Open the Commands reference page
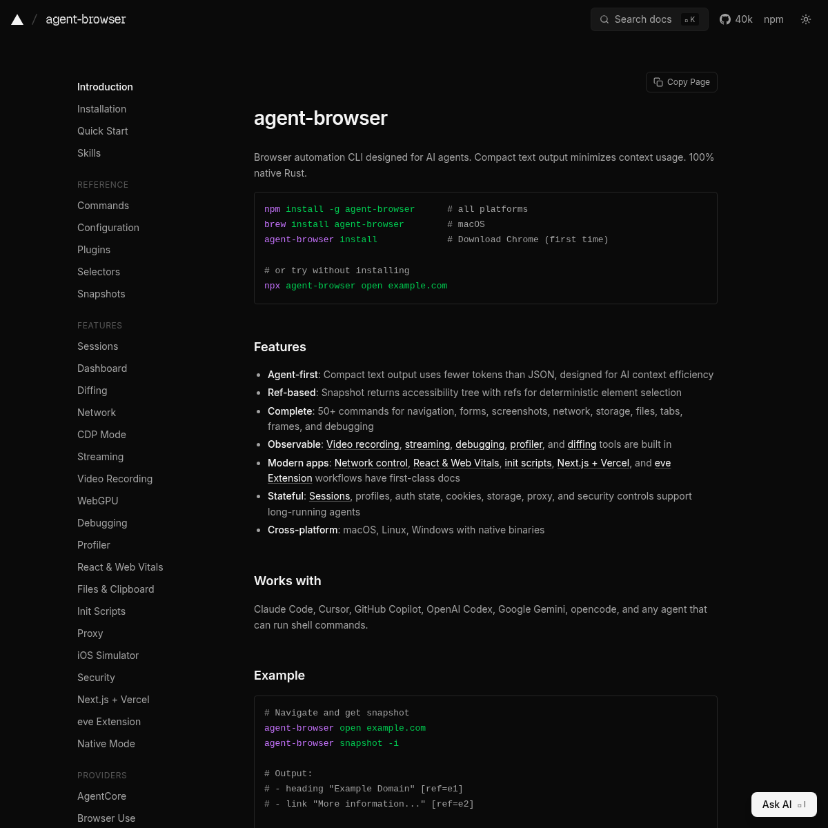Image resolution: width=828 pixels, height=828 pixels. 103,206
